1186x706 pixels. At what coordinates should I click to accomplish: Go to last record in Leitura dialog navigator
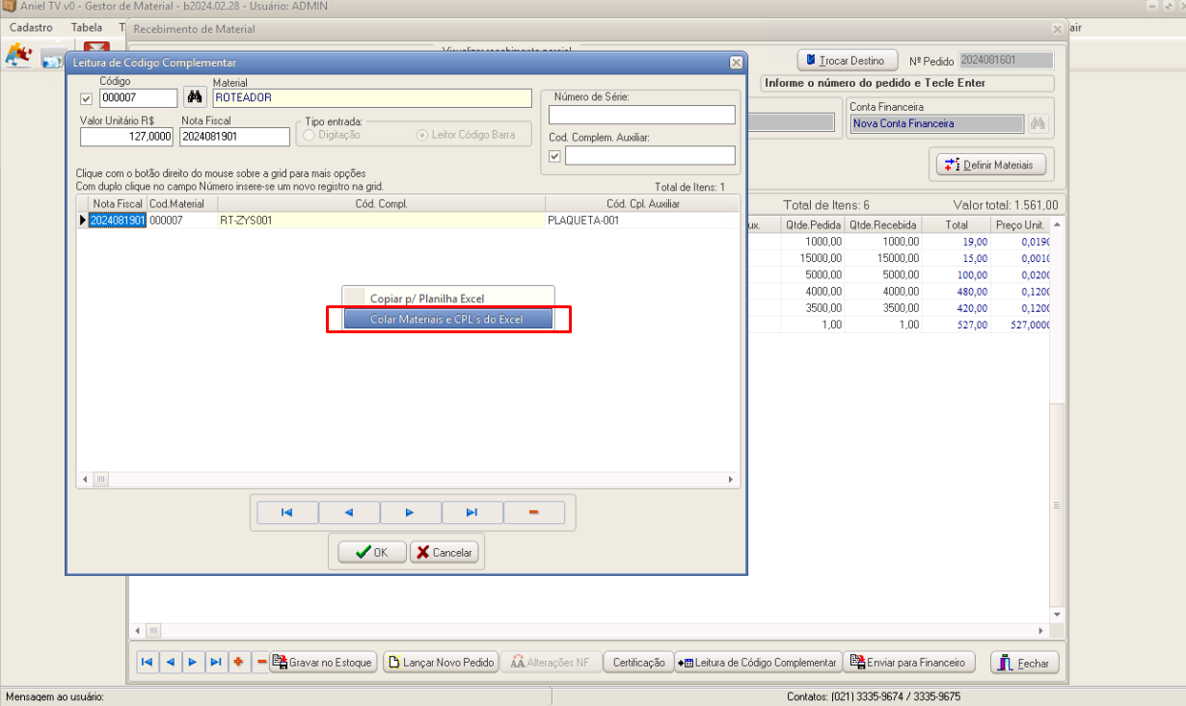(472, 512)
